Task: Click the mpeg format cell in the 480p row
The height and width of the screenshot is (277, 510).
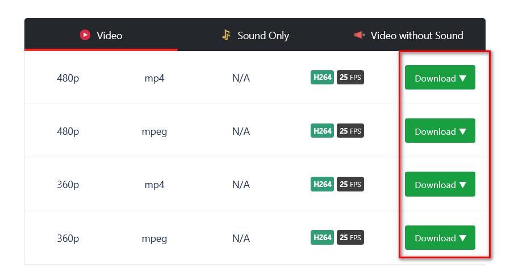Action: [x=154, y=131]
